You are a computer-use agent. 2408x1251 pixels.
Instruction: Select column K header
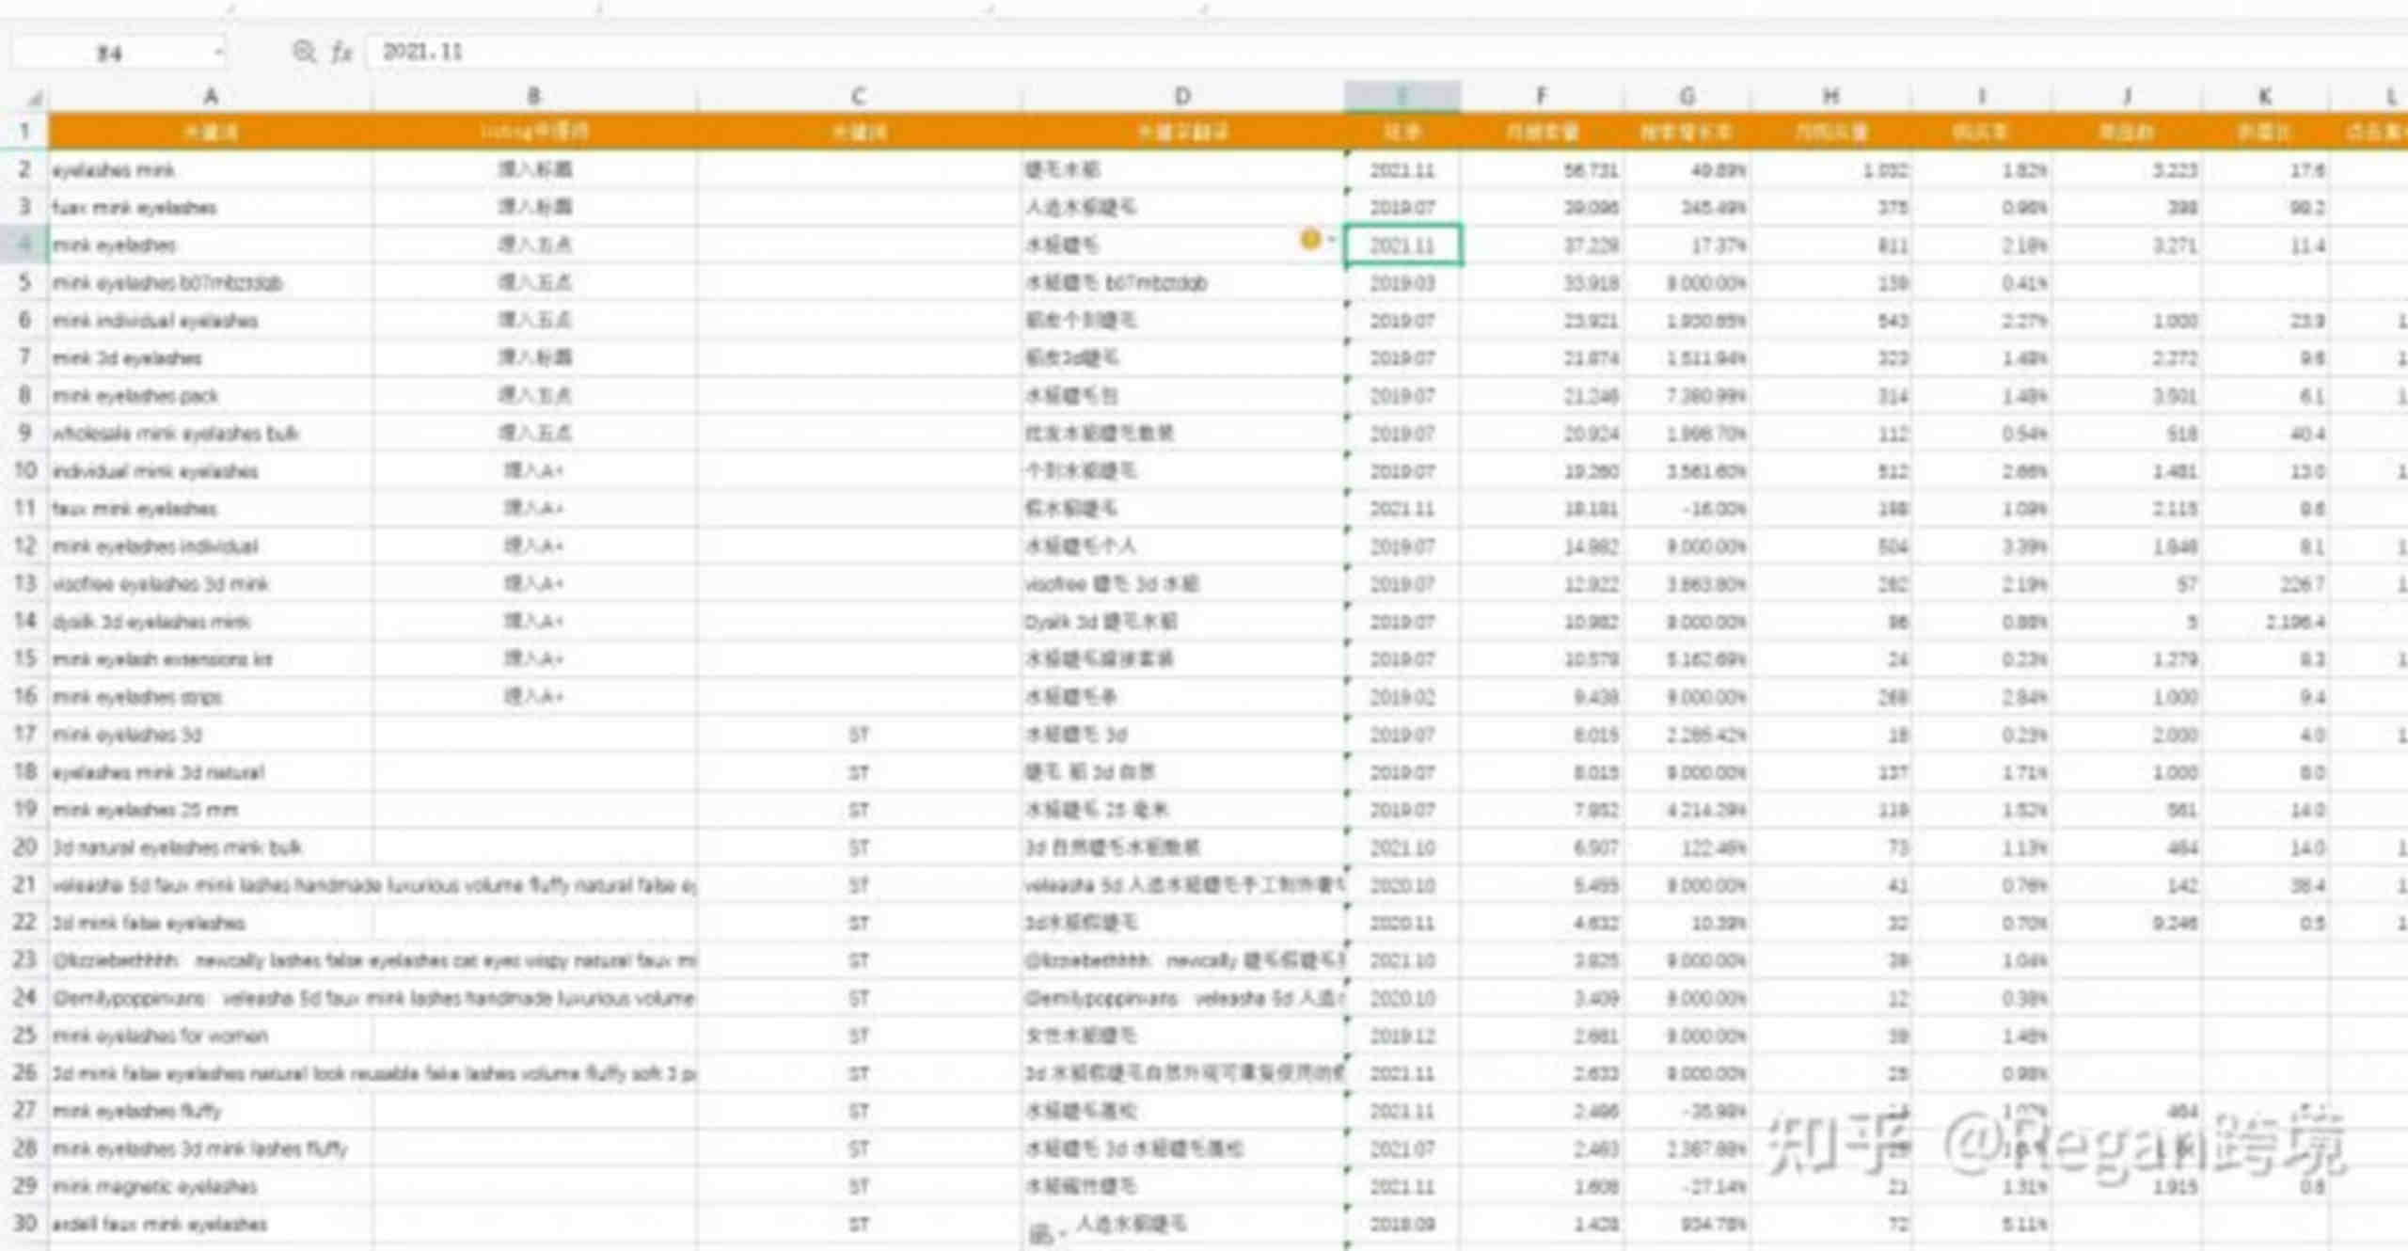tap(2265, 96)
